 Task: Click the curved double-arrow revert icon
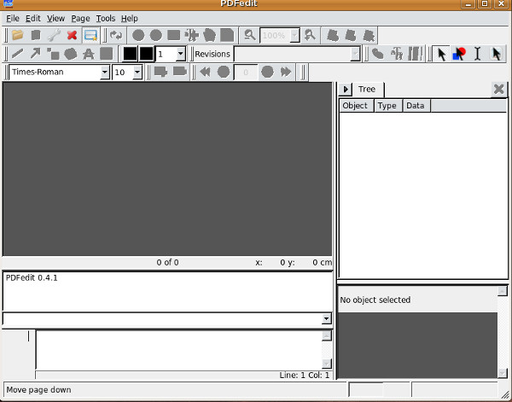116,35
